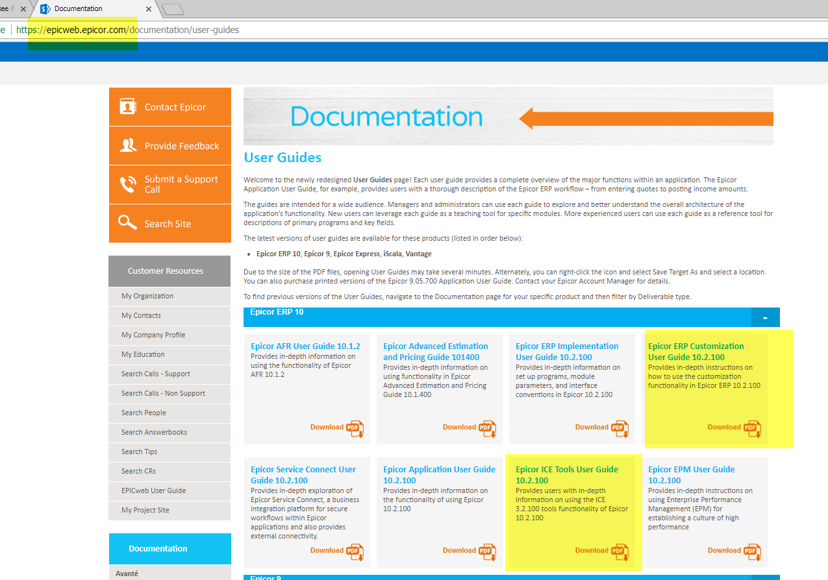Click PDF icon for Epicor EPM User Guide
The width and height of the screenshot is (828, 580).
pos(752,551)
